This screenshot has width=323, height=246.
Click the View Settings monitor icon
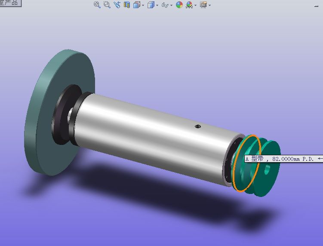(x=203, y=5)
